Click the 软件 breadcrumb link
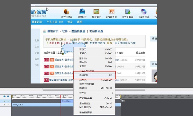193x116 pixels. [x=65, y=31]
